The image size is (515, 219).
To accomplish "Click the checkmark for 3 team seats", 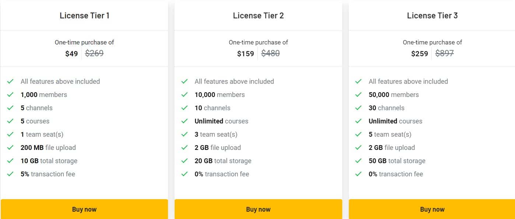I will (184, 134).
